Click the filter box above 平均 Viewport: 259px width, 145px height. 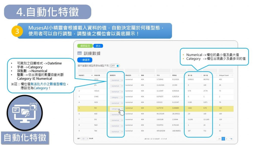click(163, 71)
